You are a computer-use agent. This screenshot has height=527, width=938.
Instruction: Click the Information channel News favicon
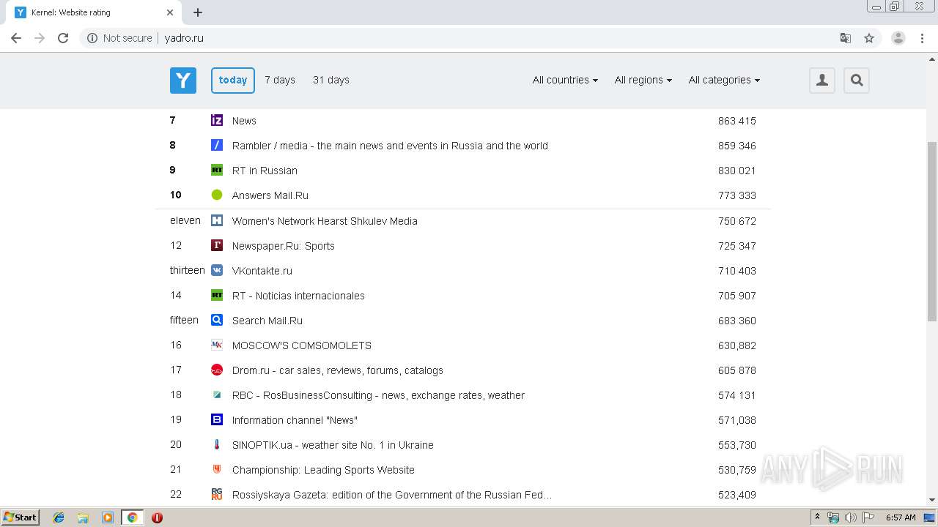[x=217, y=419]
